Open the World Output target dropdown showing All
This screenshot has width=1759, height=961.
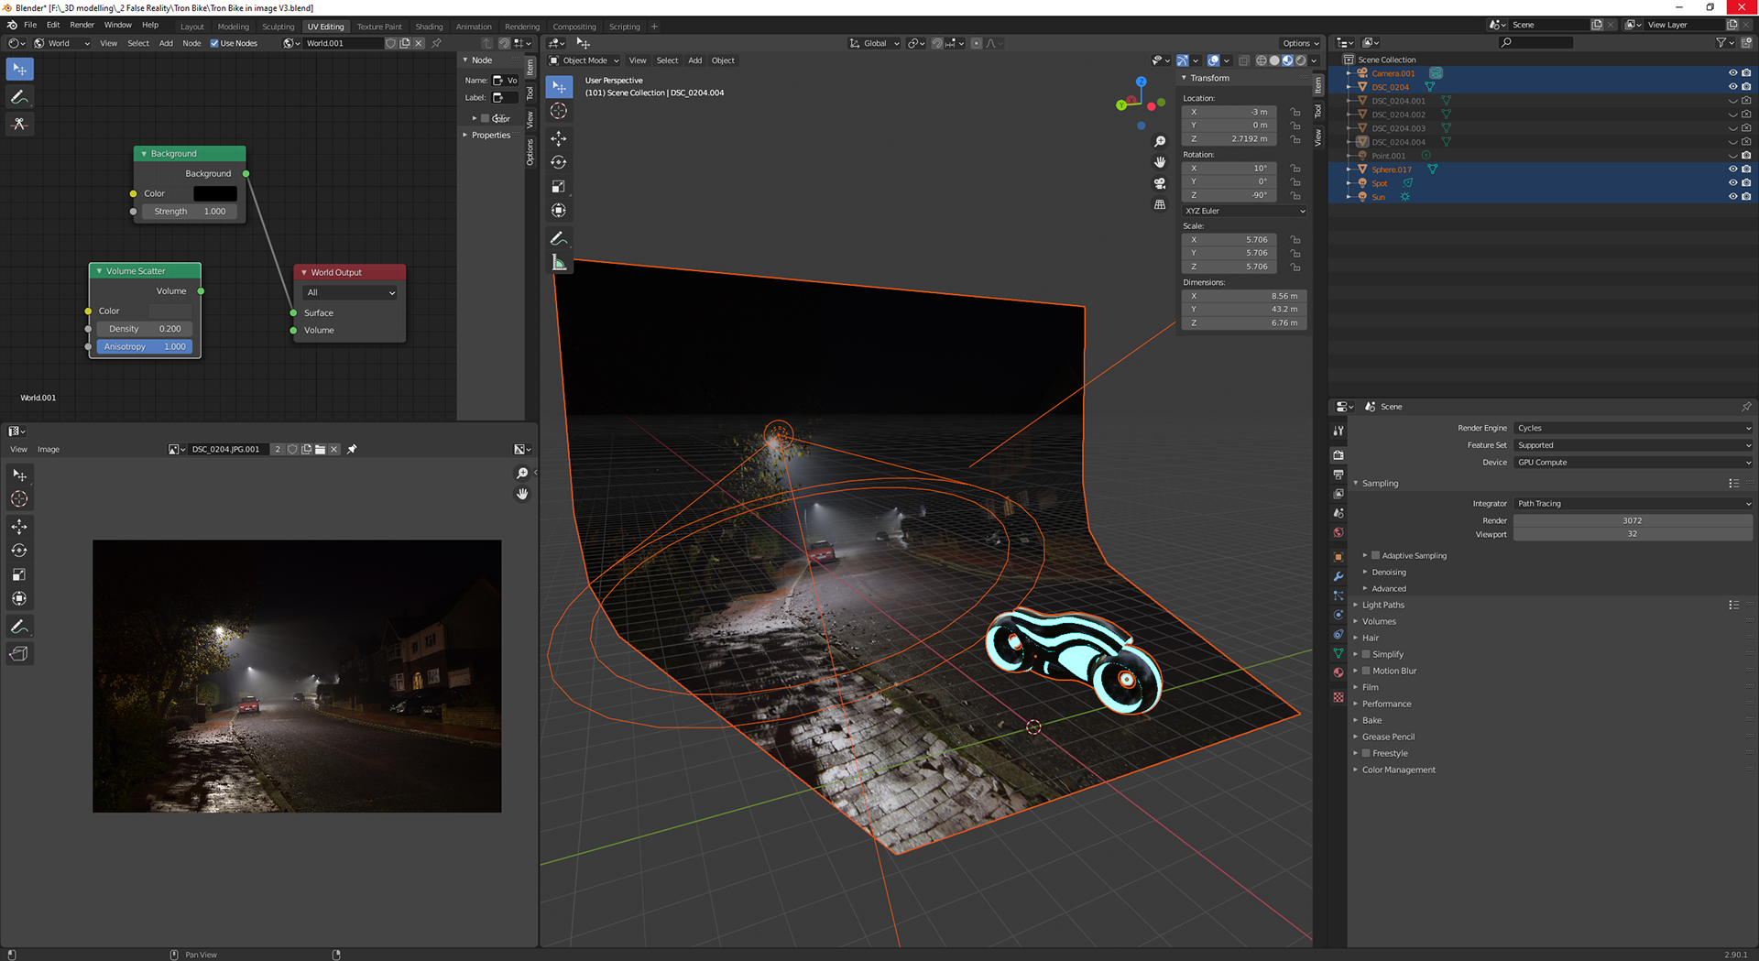tap(350, 293)
